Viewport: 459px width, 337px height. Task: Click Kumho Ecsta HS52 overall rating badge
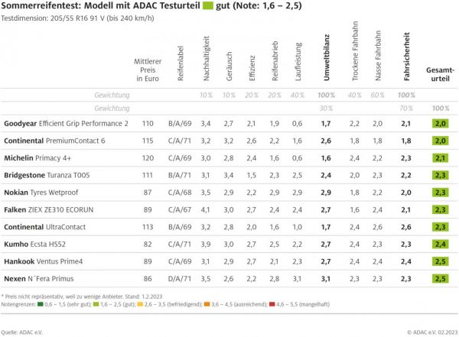(440, 245)
